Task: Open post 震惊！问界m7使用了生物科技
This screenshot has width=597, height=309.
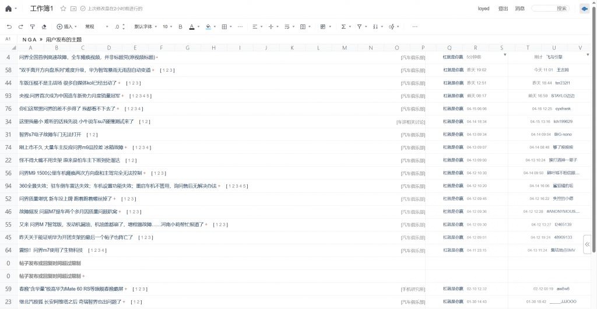Action: coord(51,250)
